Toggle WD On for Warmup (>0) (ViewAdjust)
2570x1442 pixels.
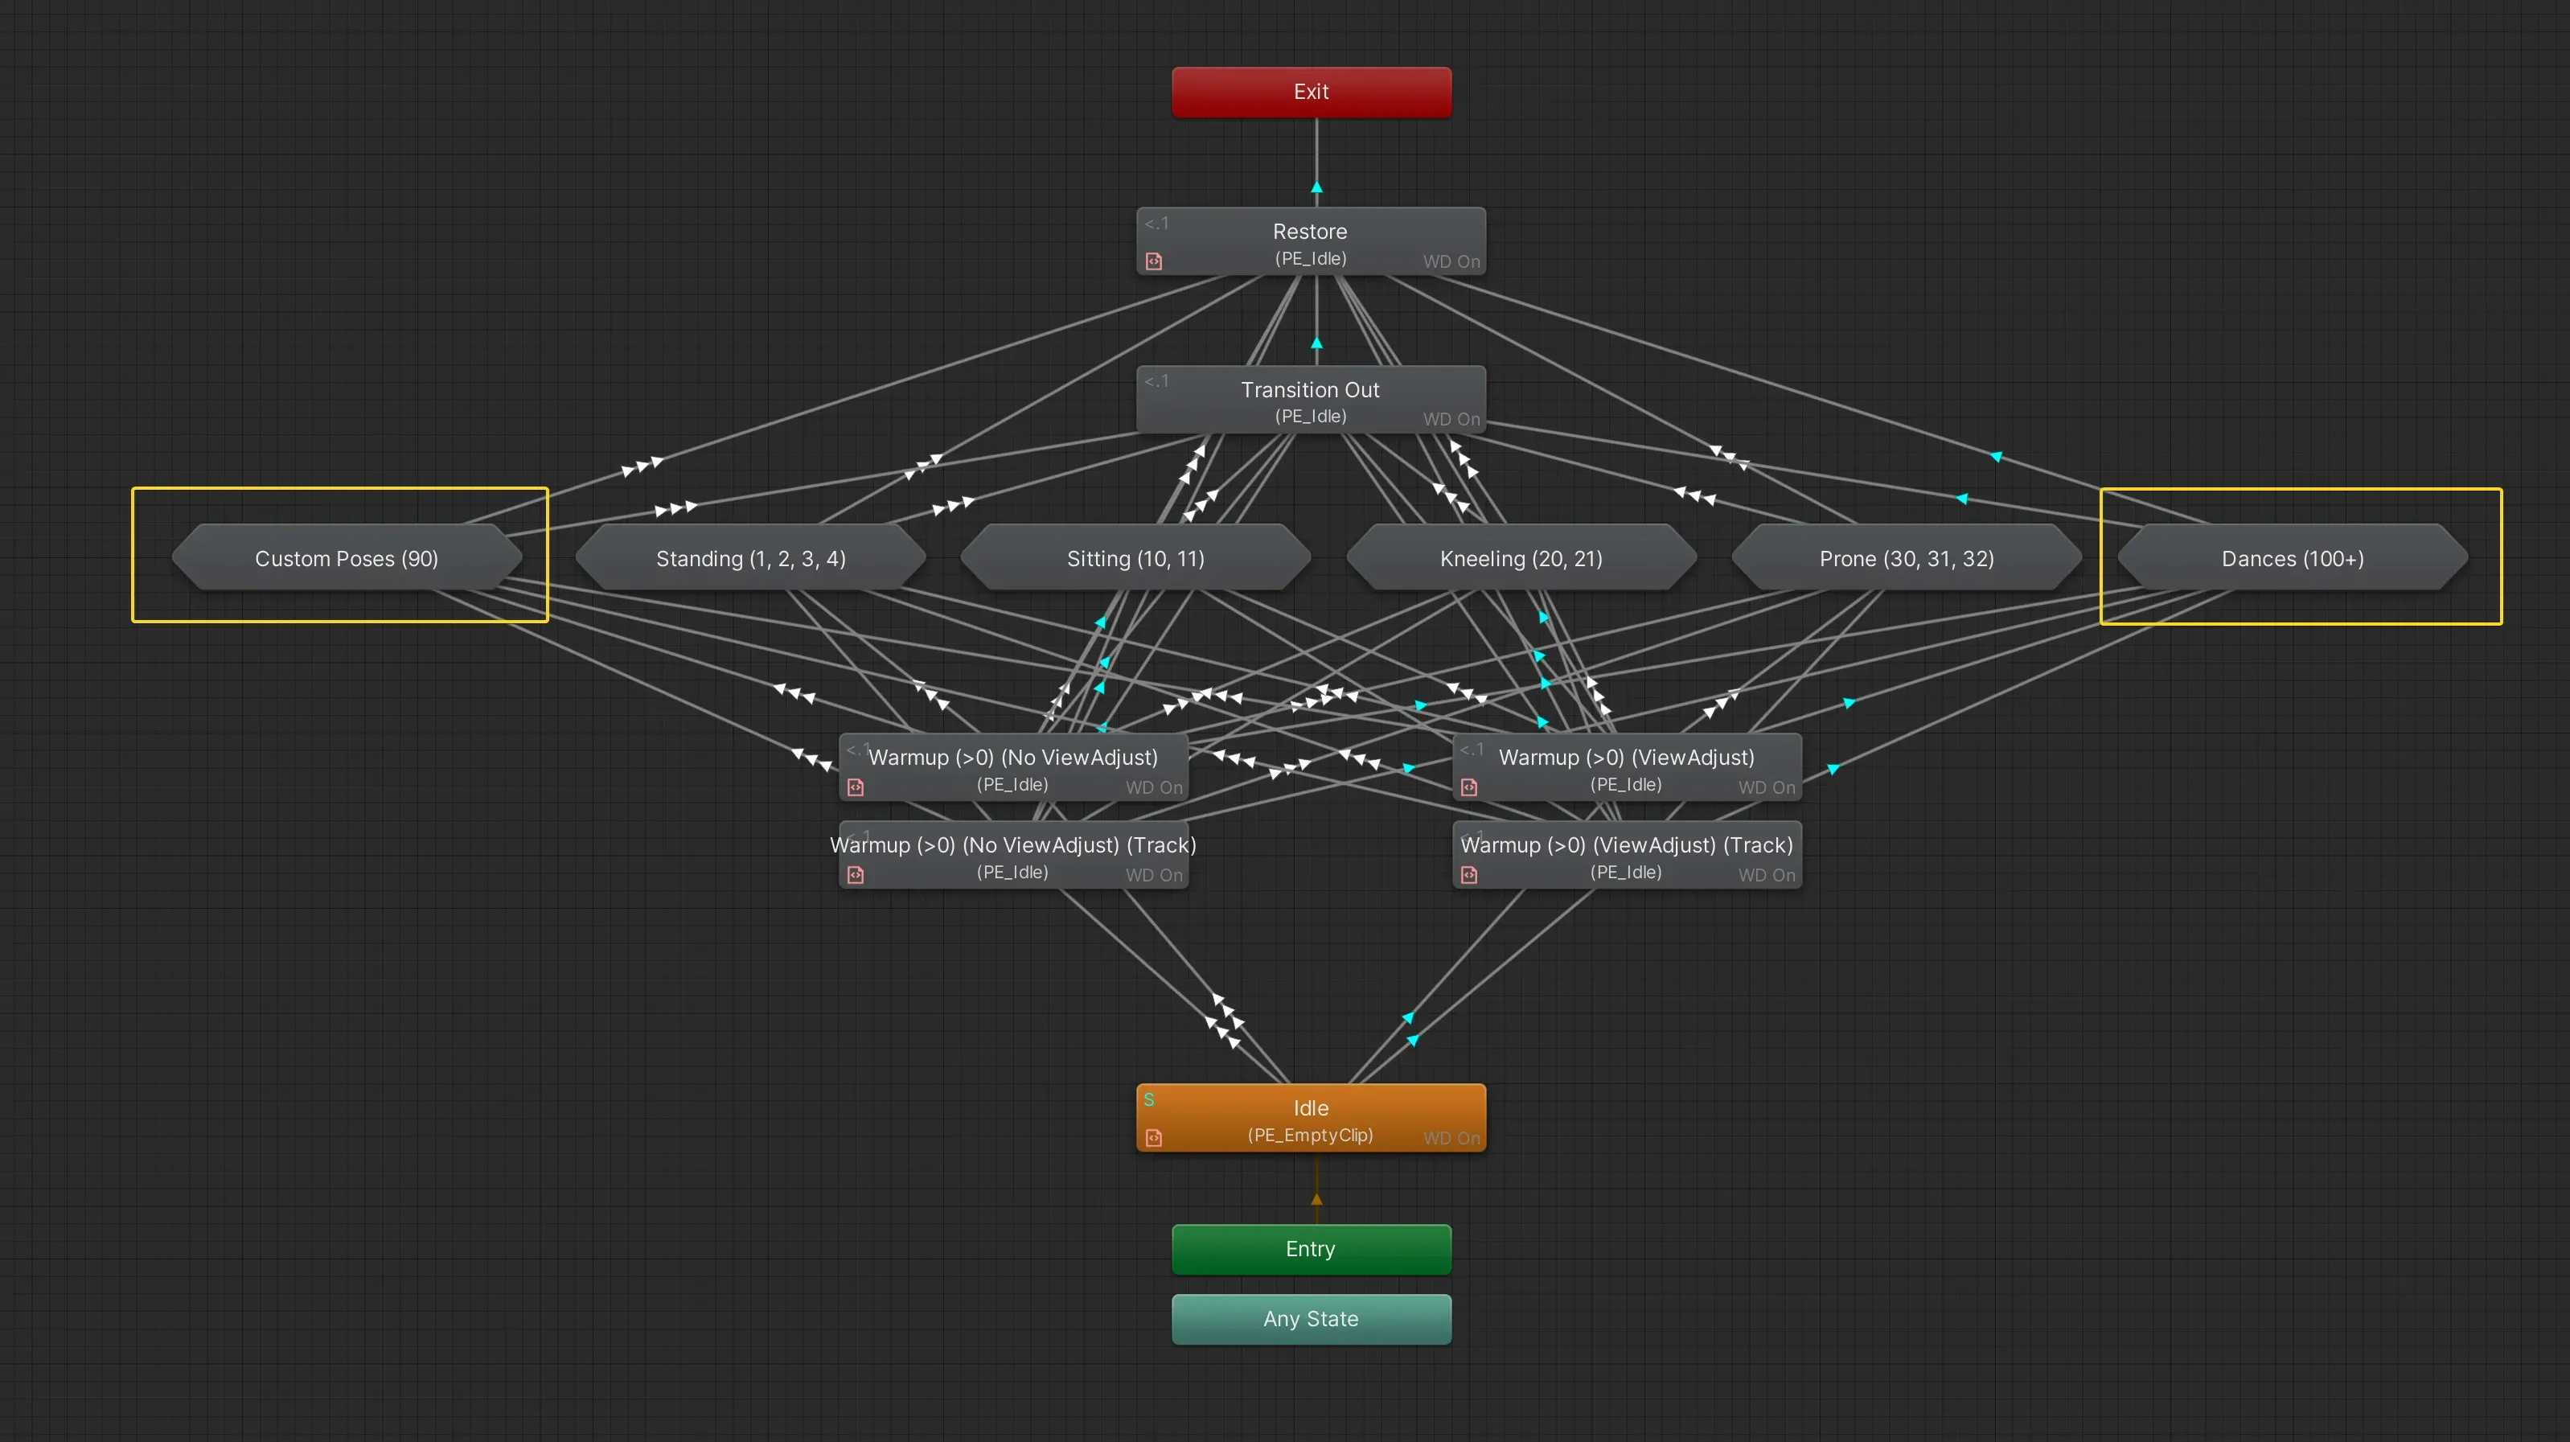point(1767,787)
